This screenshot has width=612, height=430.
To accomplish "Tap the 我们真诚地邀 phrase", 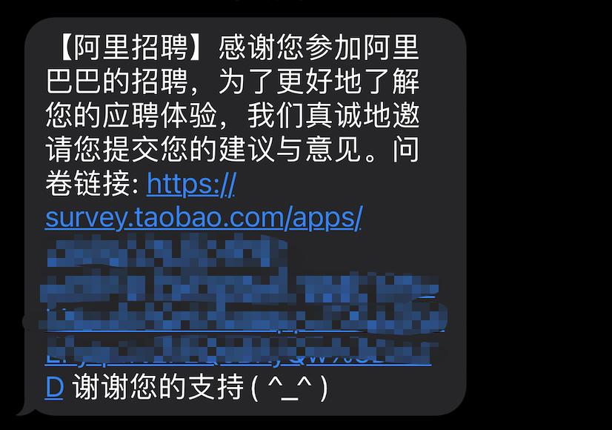I will click(x=333, y=116).
